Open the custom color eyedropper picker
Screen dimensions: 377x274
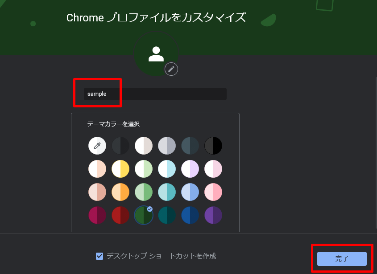(97, 146)
